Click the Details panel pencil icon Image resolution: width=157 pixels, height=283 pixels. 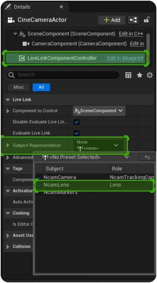pos(8,7)
